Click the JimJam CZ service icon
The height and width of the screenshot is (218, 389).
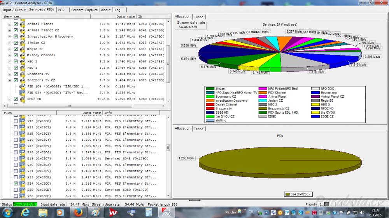tap(23, 43)
